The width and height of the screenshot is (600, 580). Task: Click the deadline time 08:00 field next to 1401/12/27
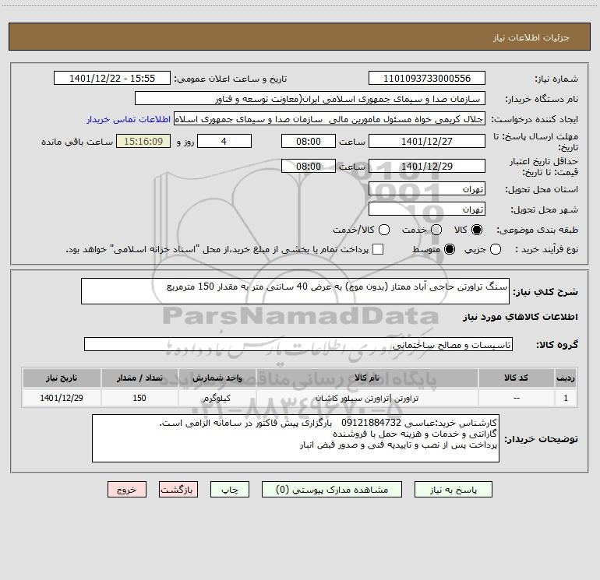(x=309, y=141)
